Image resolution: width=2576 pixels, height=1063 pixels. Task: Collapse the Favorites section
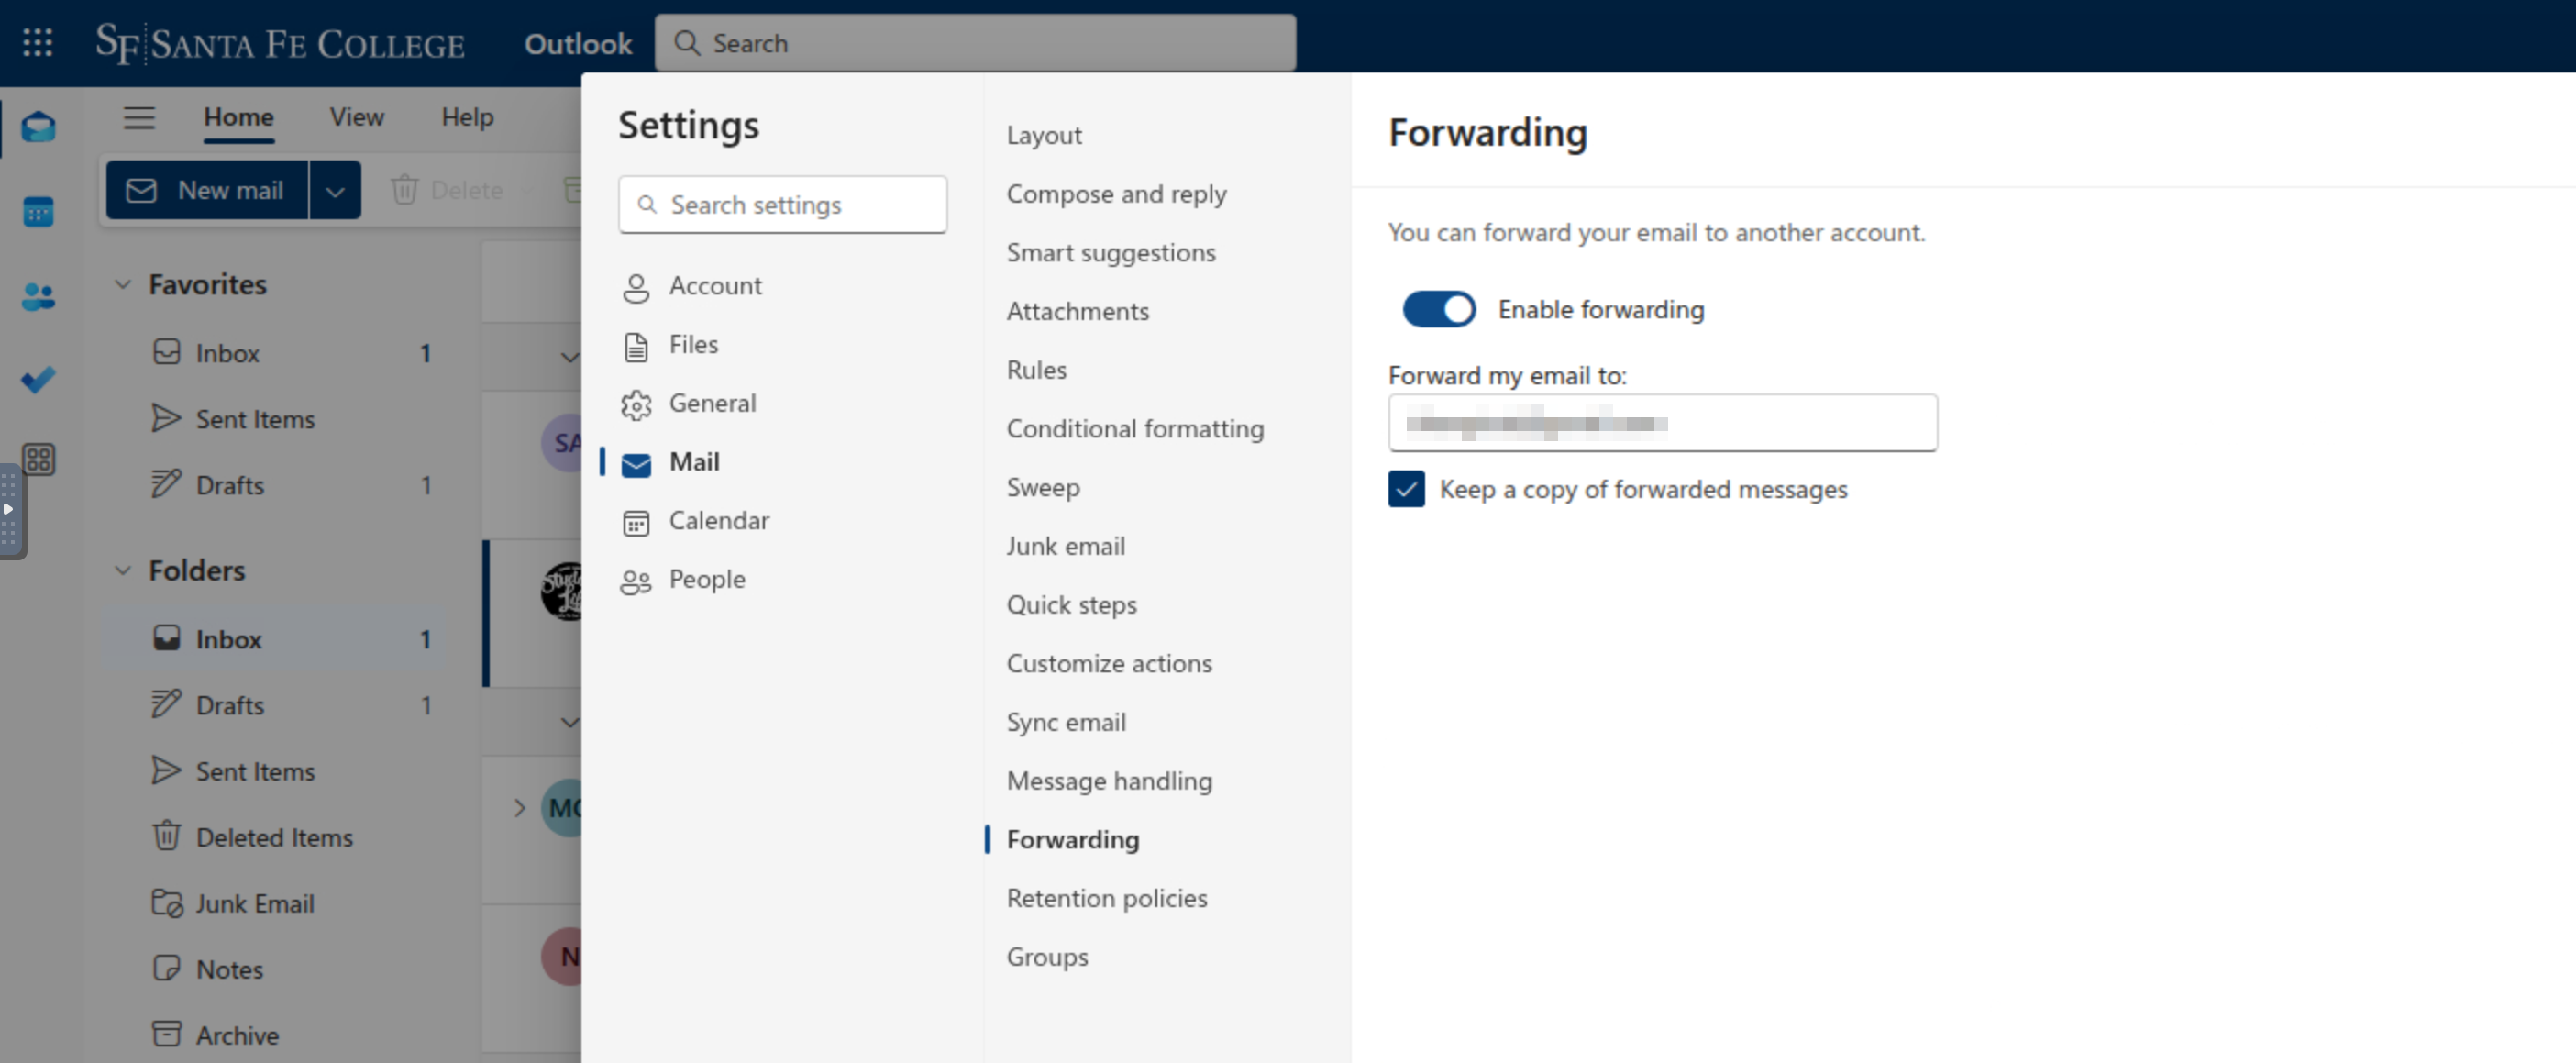click(122, 285)
